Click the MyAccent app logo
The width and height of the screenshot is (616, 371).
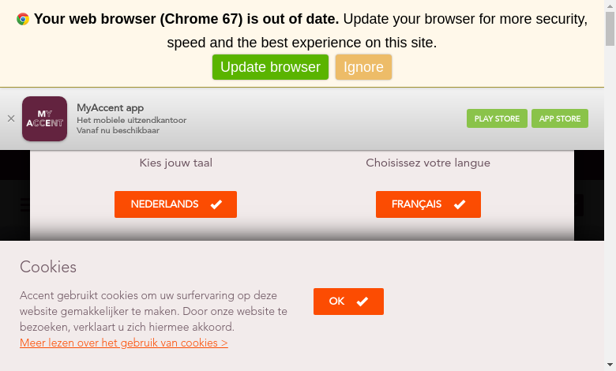coord(44,118)
